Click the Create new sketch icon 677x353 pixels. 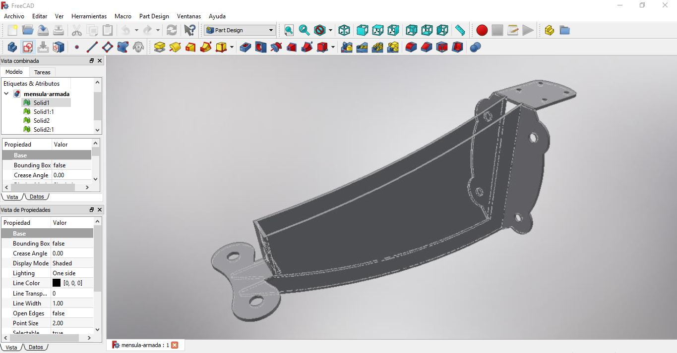point(28,47)
